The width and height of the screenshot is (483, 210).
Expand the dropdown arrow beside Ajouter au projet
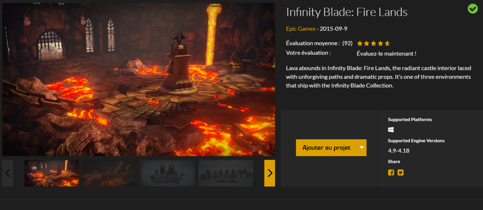[362, 148]
